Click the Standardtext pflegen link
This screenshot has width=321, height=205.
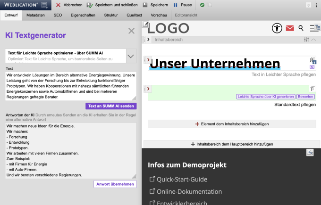pyautogui.click(x=295, y=105)
